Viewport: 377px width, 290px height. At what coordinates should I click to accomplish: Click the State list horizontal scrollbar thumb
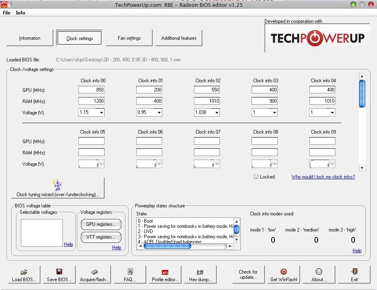coord(167,246)
